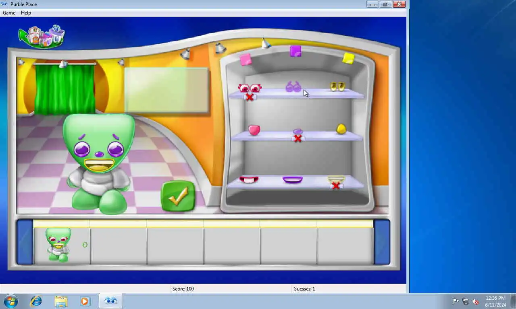Click the first guess Purble thumbnail
This screenshot has height=309, width=516.
click(59, 245)
